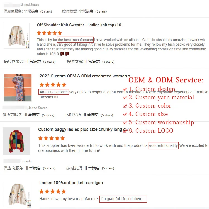Click the checkmark beside Custom design
This screenshot has width=209, height=209.
point(125,89)
